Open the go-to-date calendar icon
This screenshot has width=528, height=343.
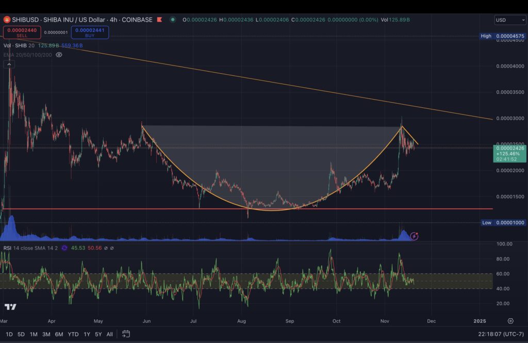point(126,334)
